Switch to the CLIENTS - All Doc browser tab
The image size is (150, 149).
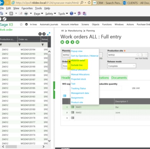(136, 3)
